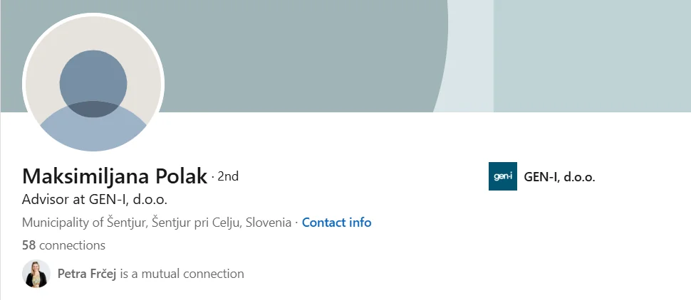Open the default profile photo placeholder
The width and height of the screenshot is (691, 300).
pos(93,84)
